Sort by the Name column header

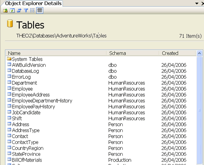pyautogui.click(x=56, y=53)
